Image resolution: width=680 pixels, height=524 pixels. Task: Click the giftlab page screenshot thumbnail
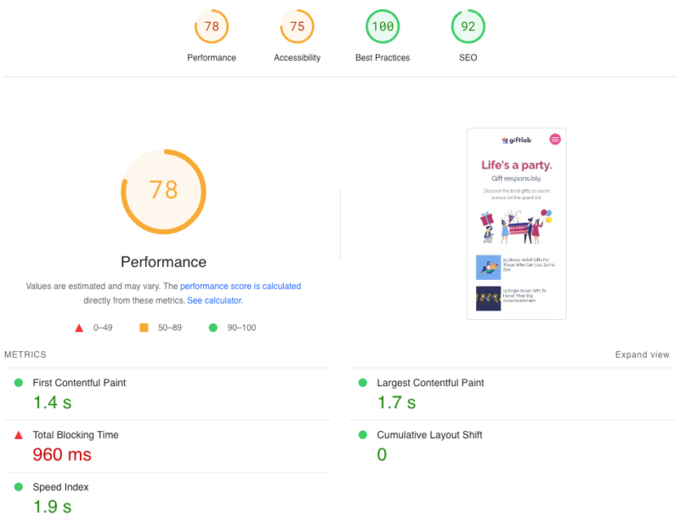click(517, 224)
